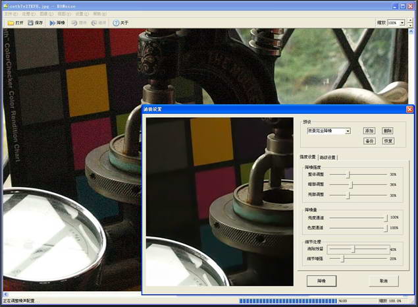Click the 打开 (Open) folder icon in toolbar

point(11,23)
